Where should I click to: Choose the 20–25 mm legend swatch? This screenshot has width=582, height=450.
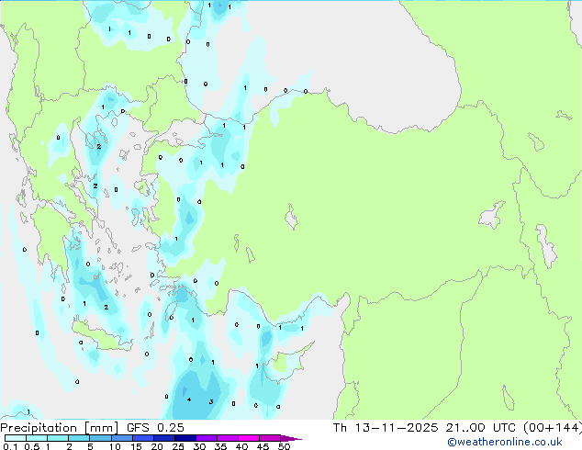(163, 438)
